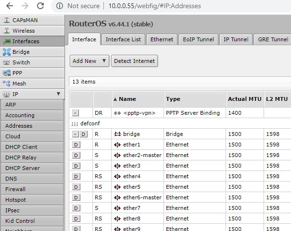Open Accounting under IP

[32, 115]
